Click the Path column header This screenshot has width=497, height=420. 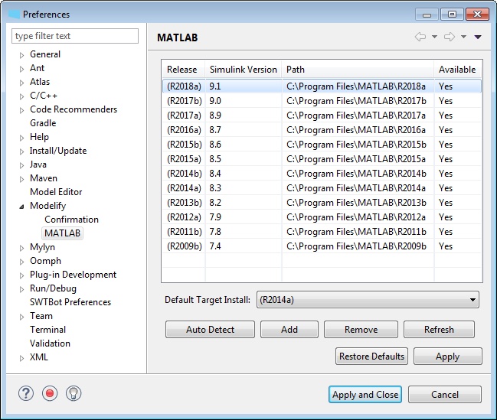358,70
